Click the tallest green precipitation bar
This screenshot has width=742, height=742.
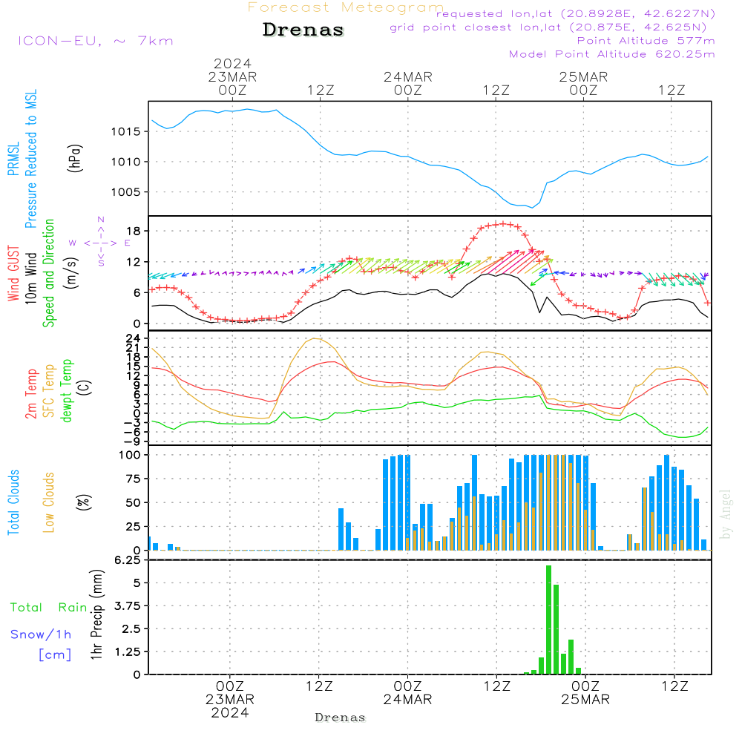[x=548, y=620]
